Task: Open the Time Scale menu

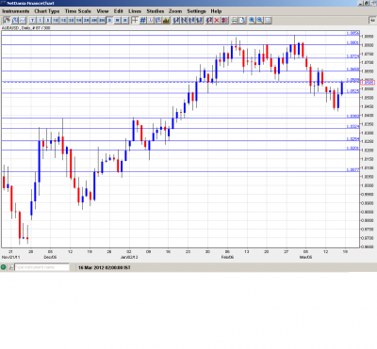Action: (78, 11)
